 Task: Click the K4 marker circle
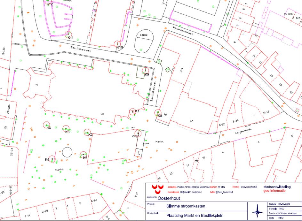pos(47,125)
